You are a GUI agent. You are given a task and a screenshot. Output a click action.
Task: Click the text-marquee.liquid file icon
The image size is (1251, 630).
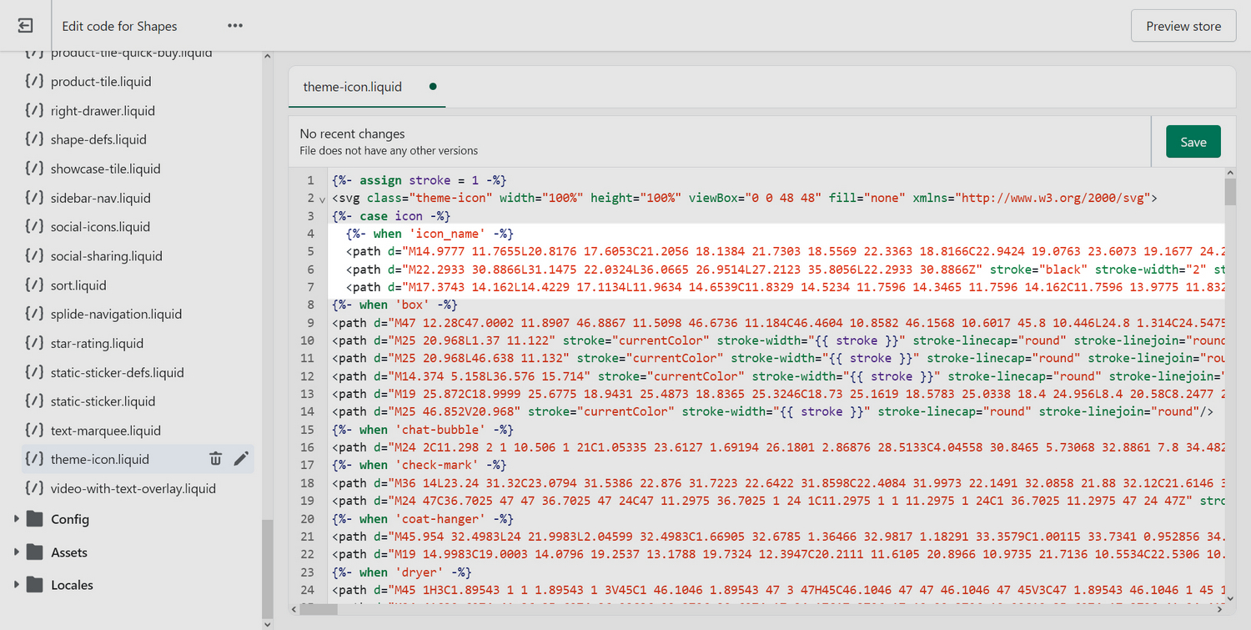33,430
